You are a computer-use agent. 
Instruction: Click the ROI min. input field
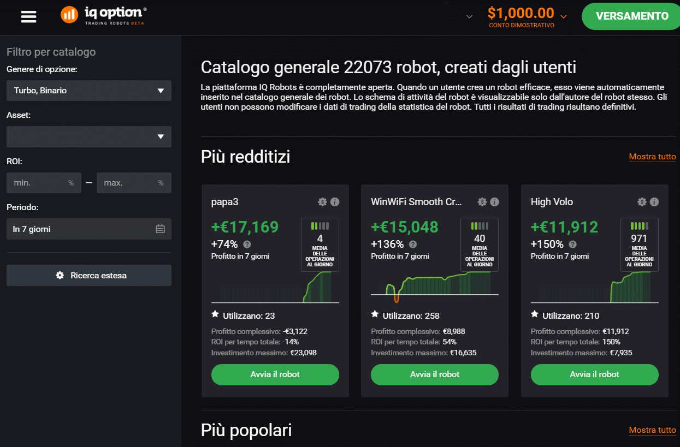[x=38, y=183]
